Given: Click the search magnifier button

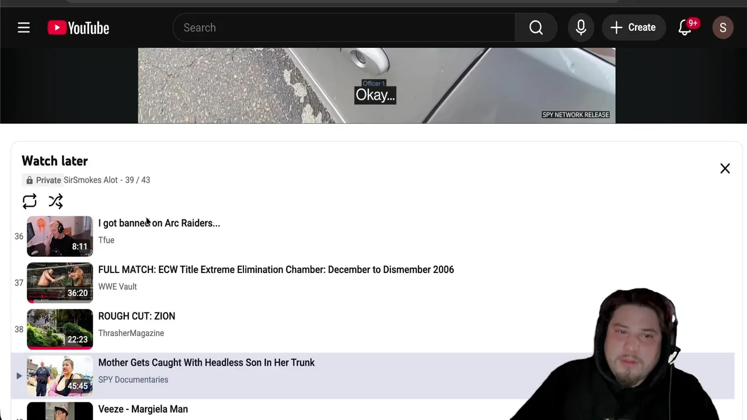Looking at the screenshot, I should pos(536,27).
